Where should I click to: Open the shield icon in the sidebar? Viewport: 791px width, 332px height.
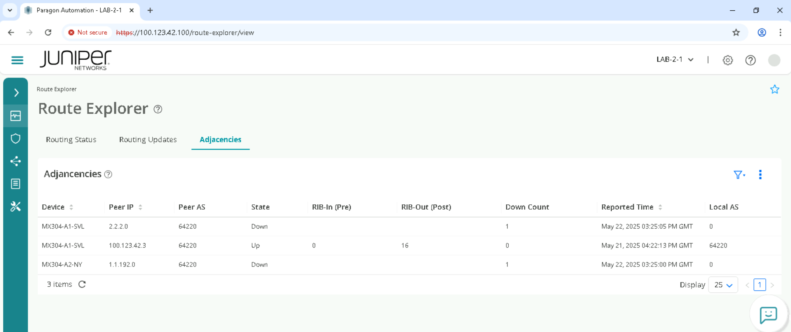pyautogui.click(x=16, y=138)
